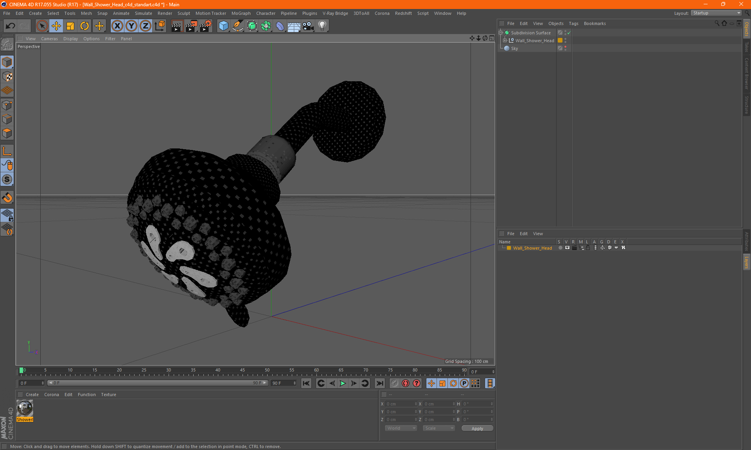This screenshot has height=450, width=751.
Task: Activate the Rotate tool
Action: click(x=84, y=26)
